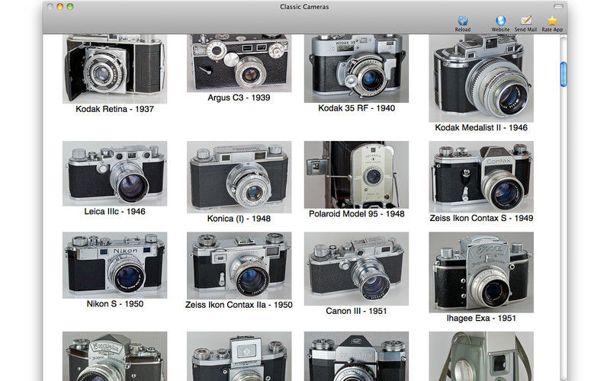This screenshot has width=610, height=381.
Task: Click the 'Ihagee Exa - 1951' caption
Action: point(481,319)
